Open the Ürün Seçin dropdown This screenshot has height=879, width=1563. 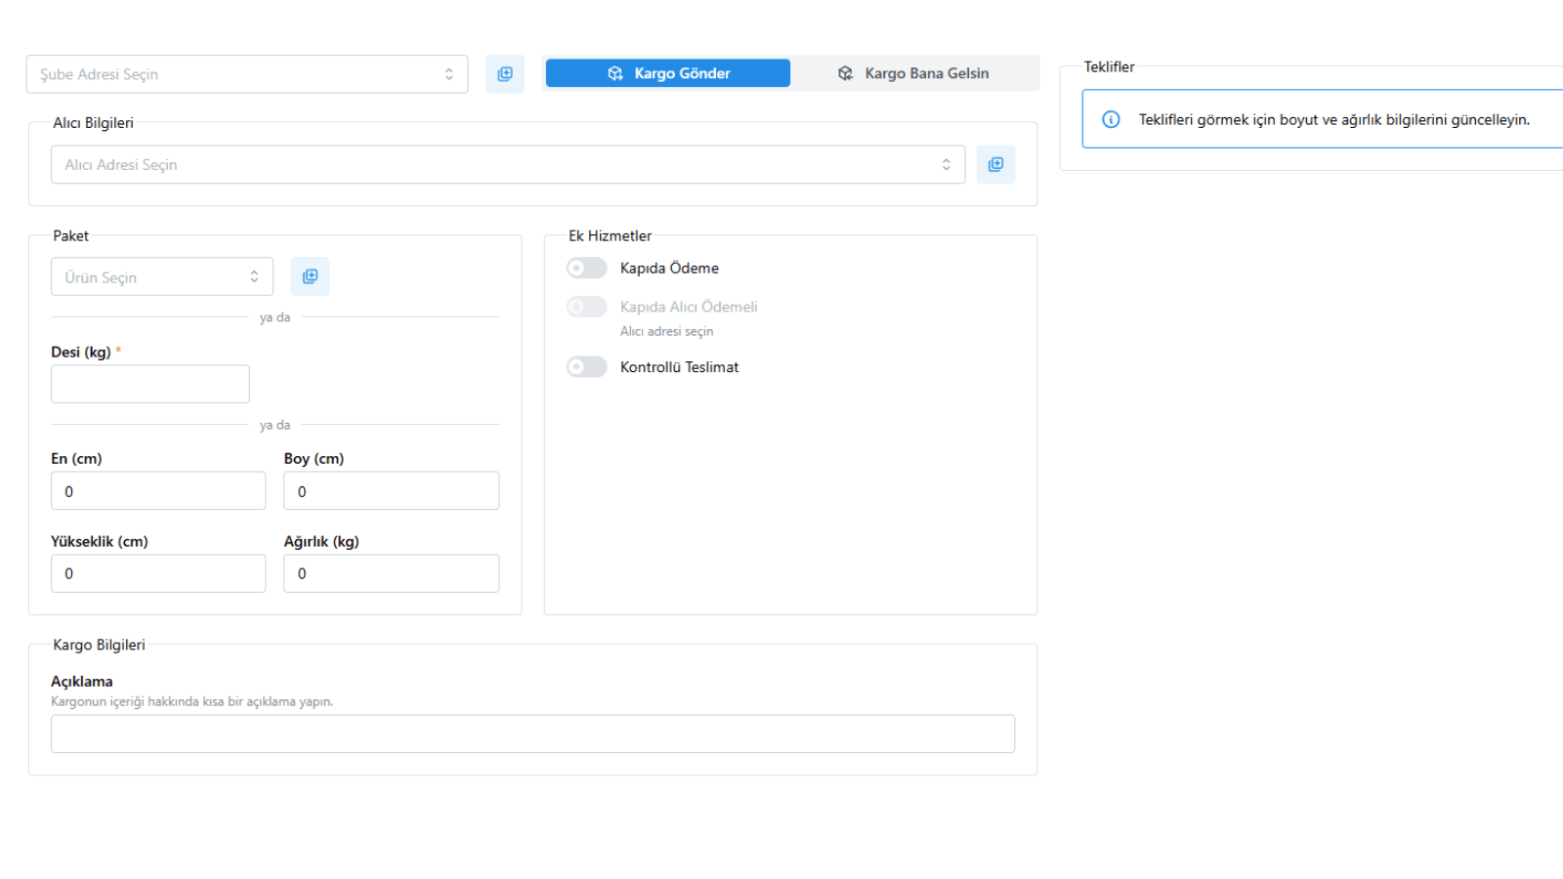point(162,276)
